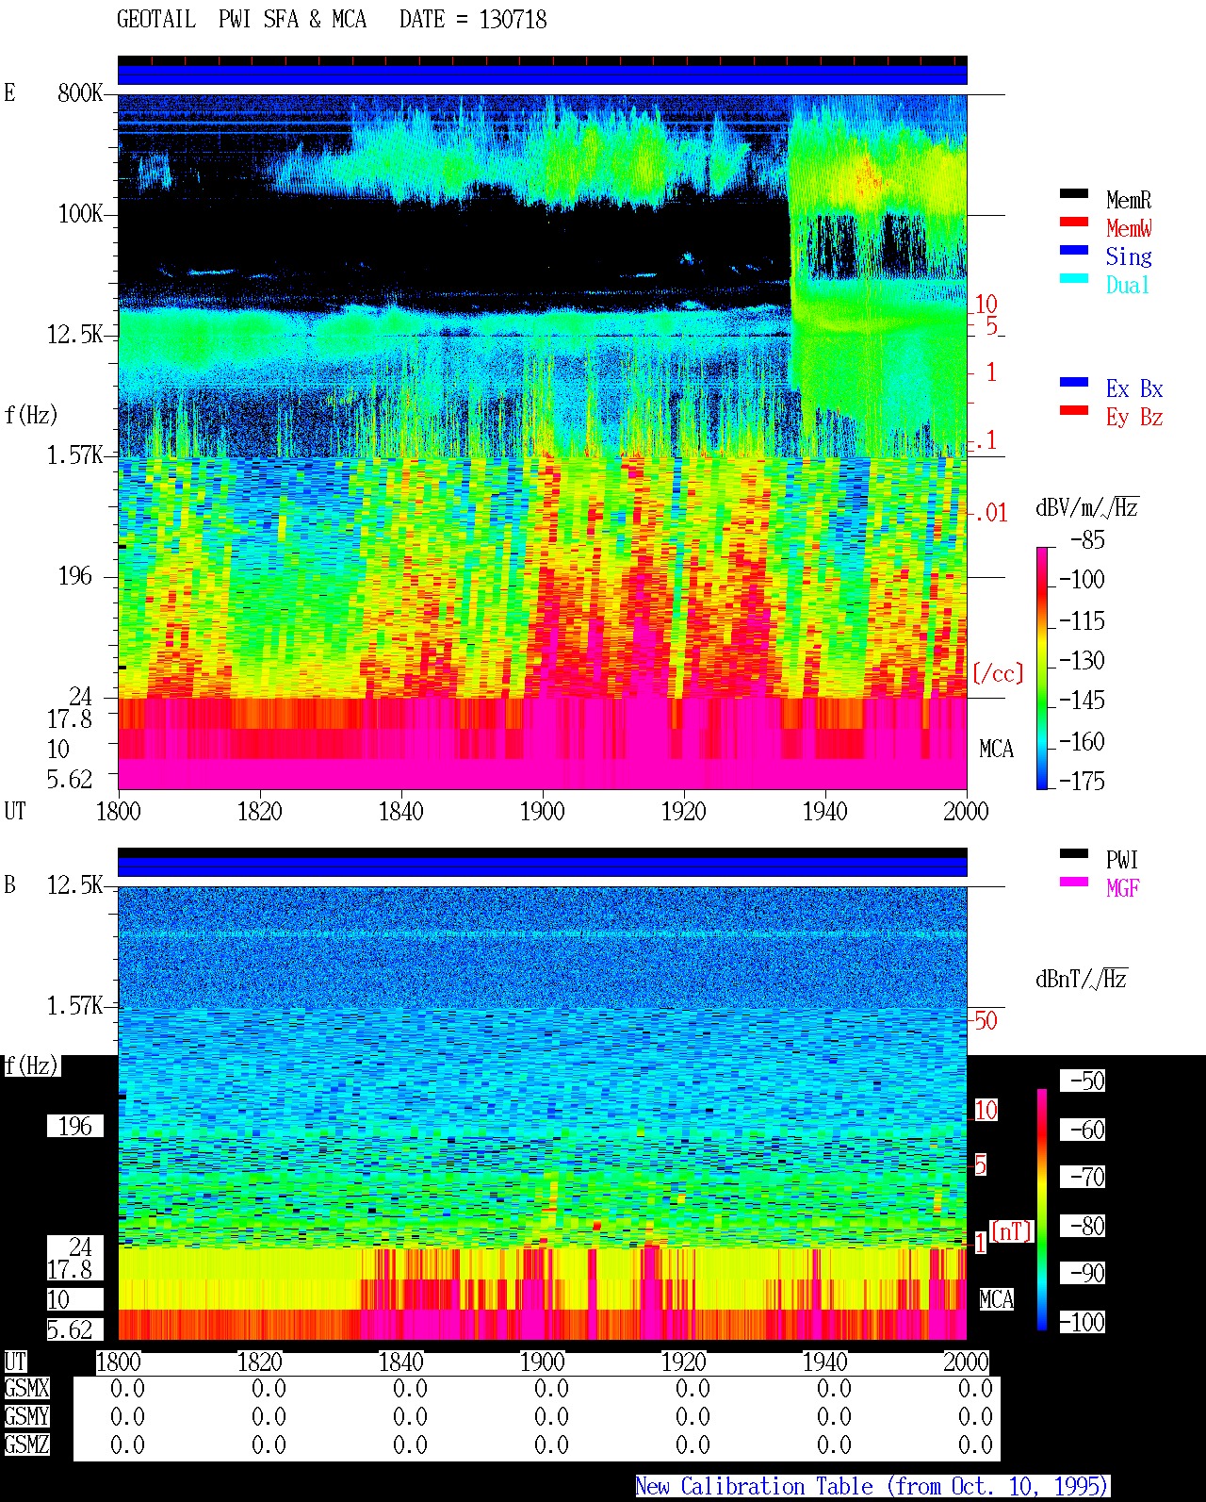Viewport: 1206px width, 1502px height.
Task: Click the black PWI legend swatch
Action: pyautogui.click(x=1074, y=854)
